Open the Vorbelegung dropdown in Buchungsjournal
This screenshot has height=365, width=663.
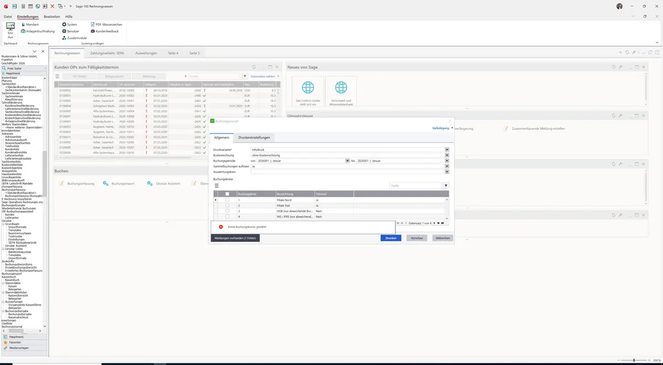[443, 128]
